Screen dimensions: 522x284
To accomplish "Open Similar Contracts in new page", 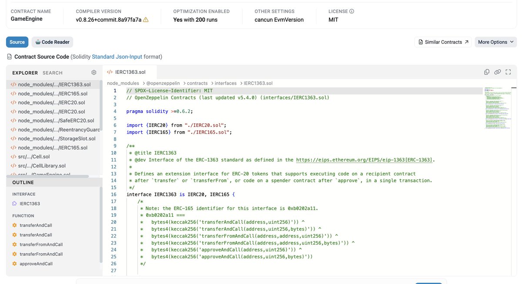I will pos(443,42).
